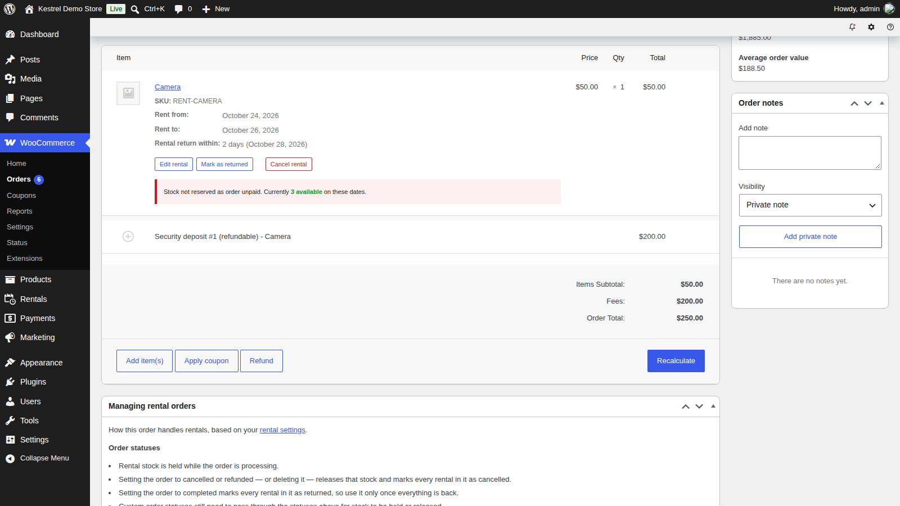Open WooCommerce Coupons submenu item

45,196
